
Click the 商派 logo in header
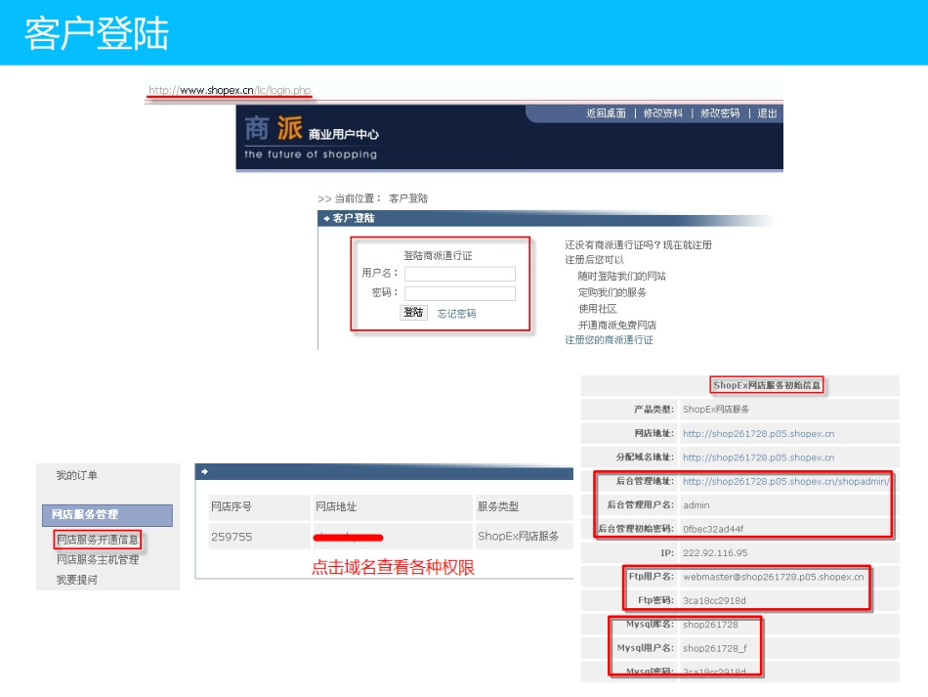pyautogui.click(x=274, y=128)
